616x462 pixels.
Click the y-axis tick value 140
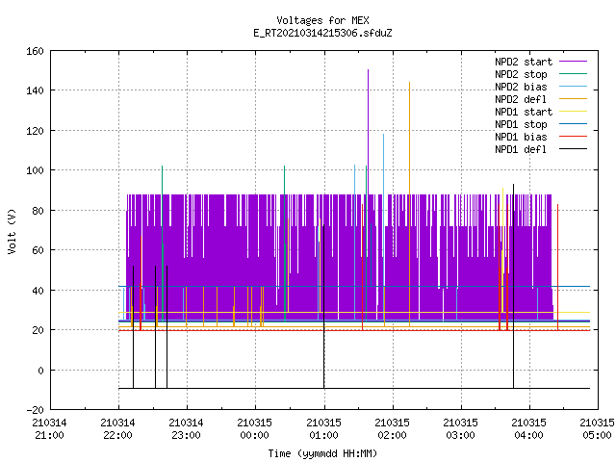pos(35,90)
